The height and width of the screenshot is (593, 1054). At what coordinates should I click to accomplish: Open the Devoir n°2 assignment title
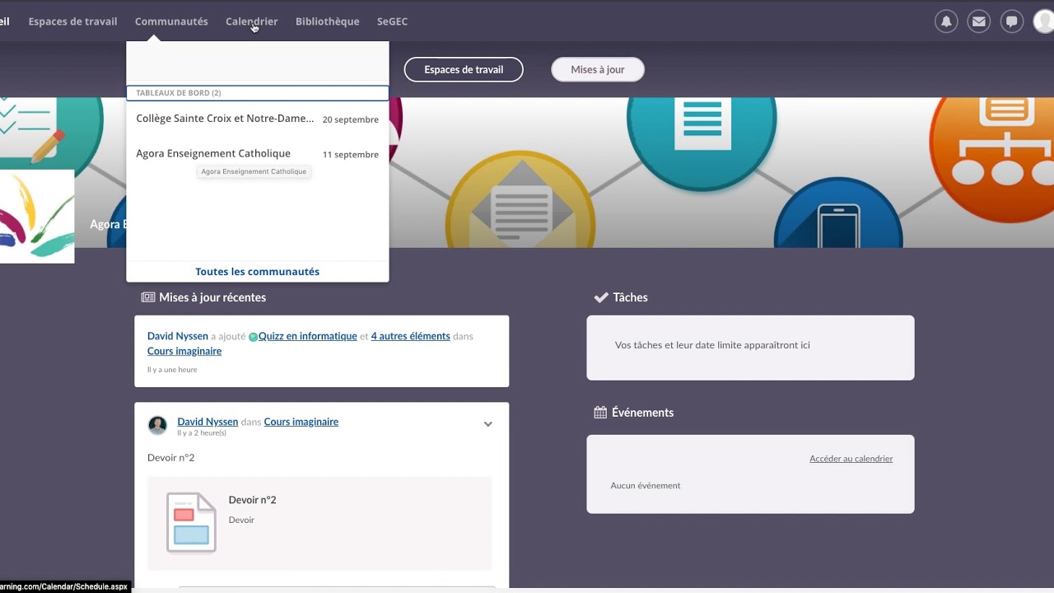[x=253, y=500]
